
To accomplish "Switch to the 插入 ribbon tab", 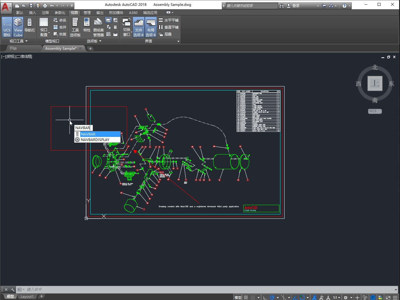I will coord(33,12).
